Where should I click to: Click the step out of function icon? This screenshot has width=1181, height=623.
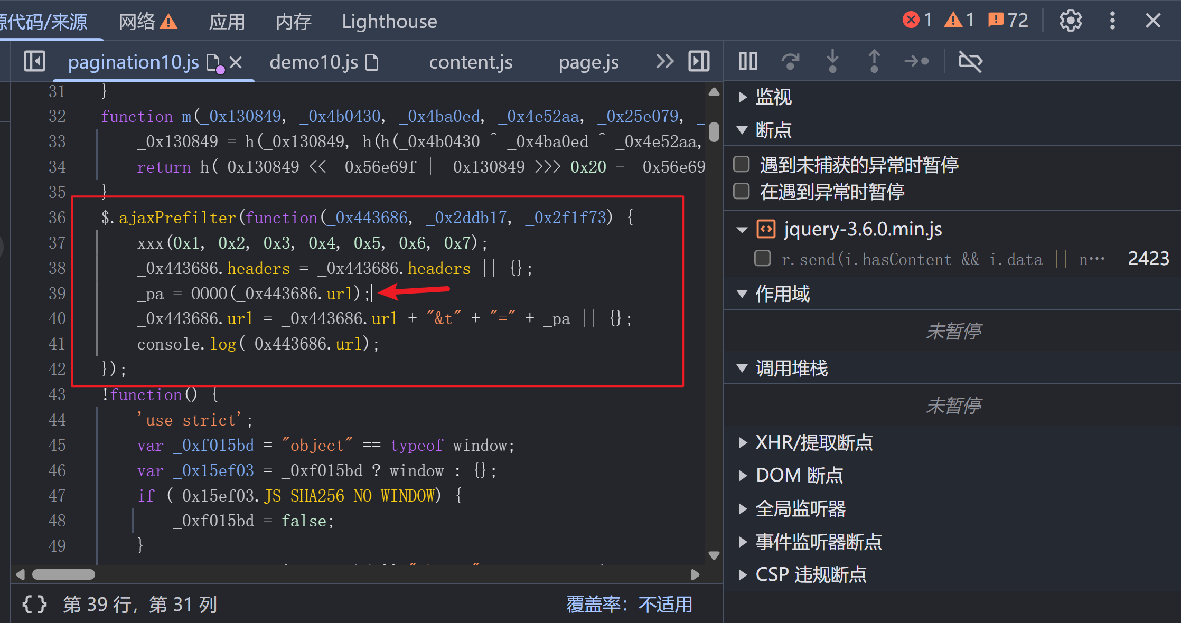pos(874,61)
